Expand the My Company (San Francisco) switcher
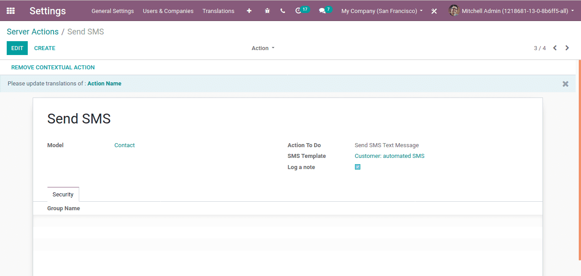Image resolution: width=581 pixels, height=276 pixels. [x=382, y=11]
